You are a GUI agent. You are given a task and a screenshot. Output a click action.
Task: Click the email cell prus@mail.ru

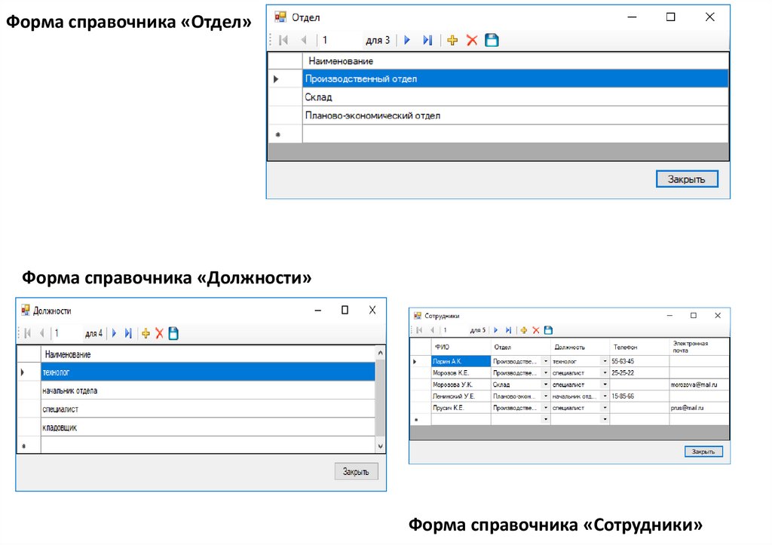[x=699, y=408]
